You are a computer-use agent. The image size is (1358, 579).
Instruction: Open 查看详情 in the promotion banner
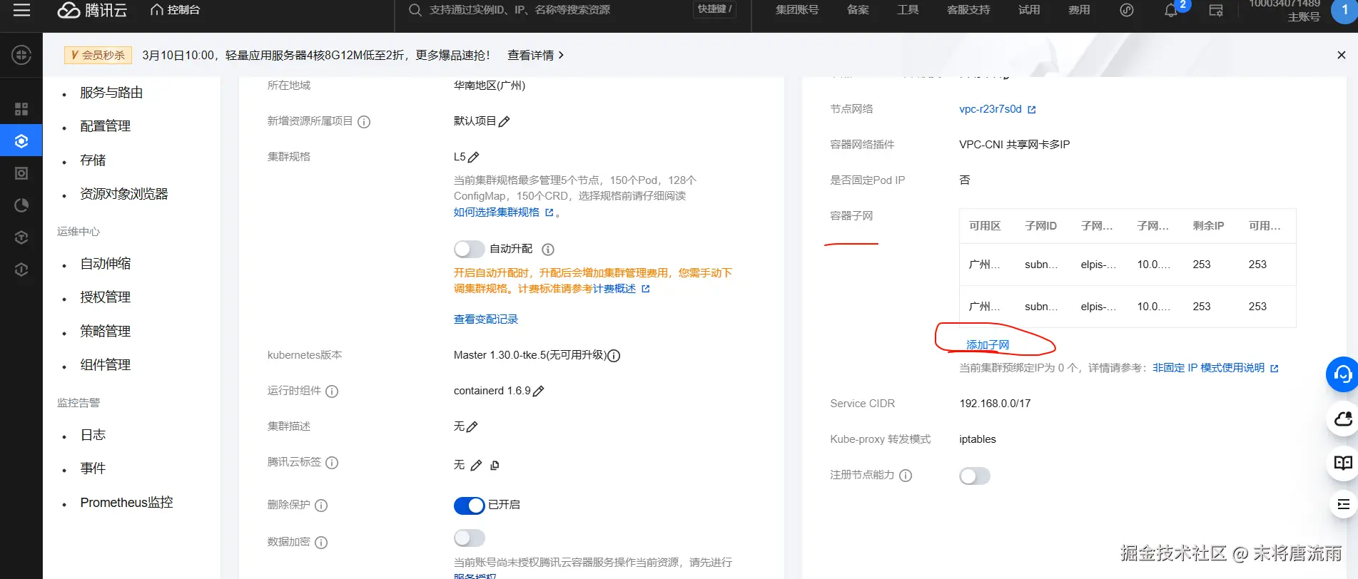tap(536, 55)
